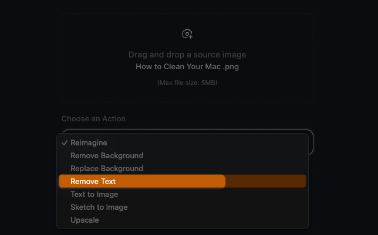The width and height of the screenshot is (378, 235).
Task: Select the Sketch to Image option
Action: pyautogui.click(x=99, y=207)
